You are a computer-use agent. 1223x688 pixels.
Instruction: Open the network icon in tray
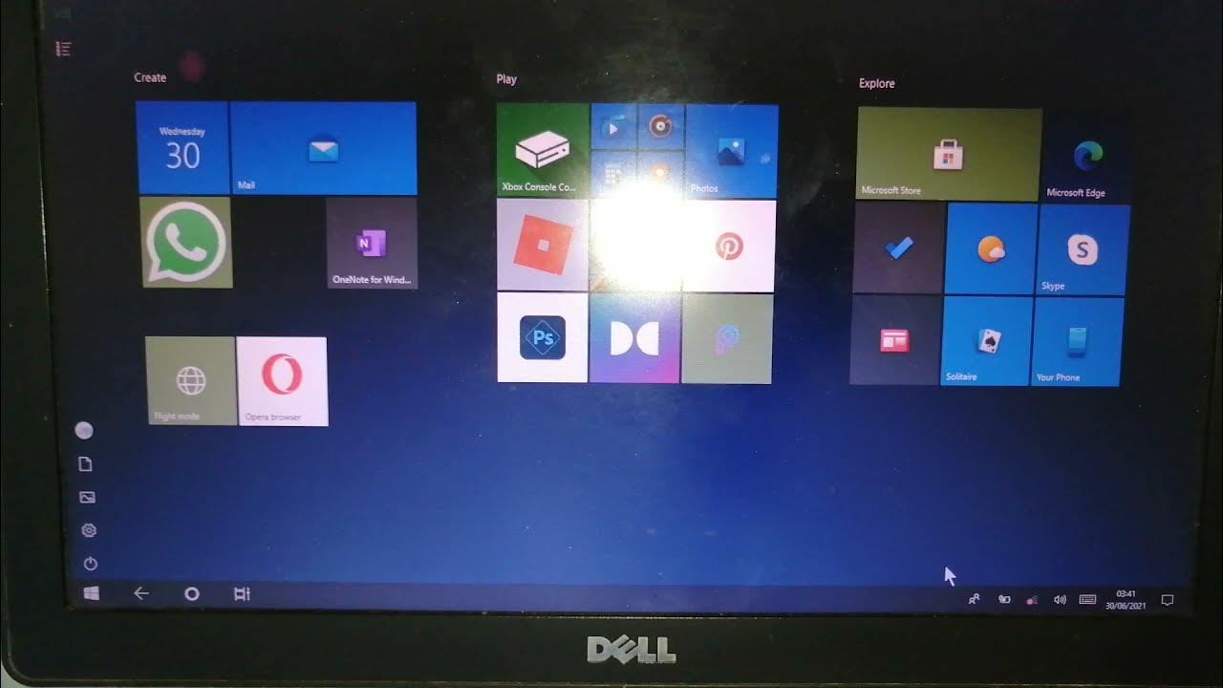click(x=1032, y=600)
